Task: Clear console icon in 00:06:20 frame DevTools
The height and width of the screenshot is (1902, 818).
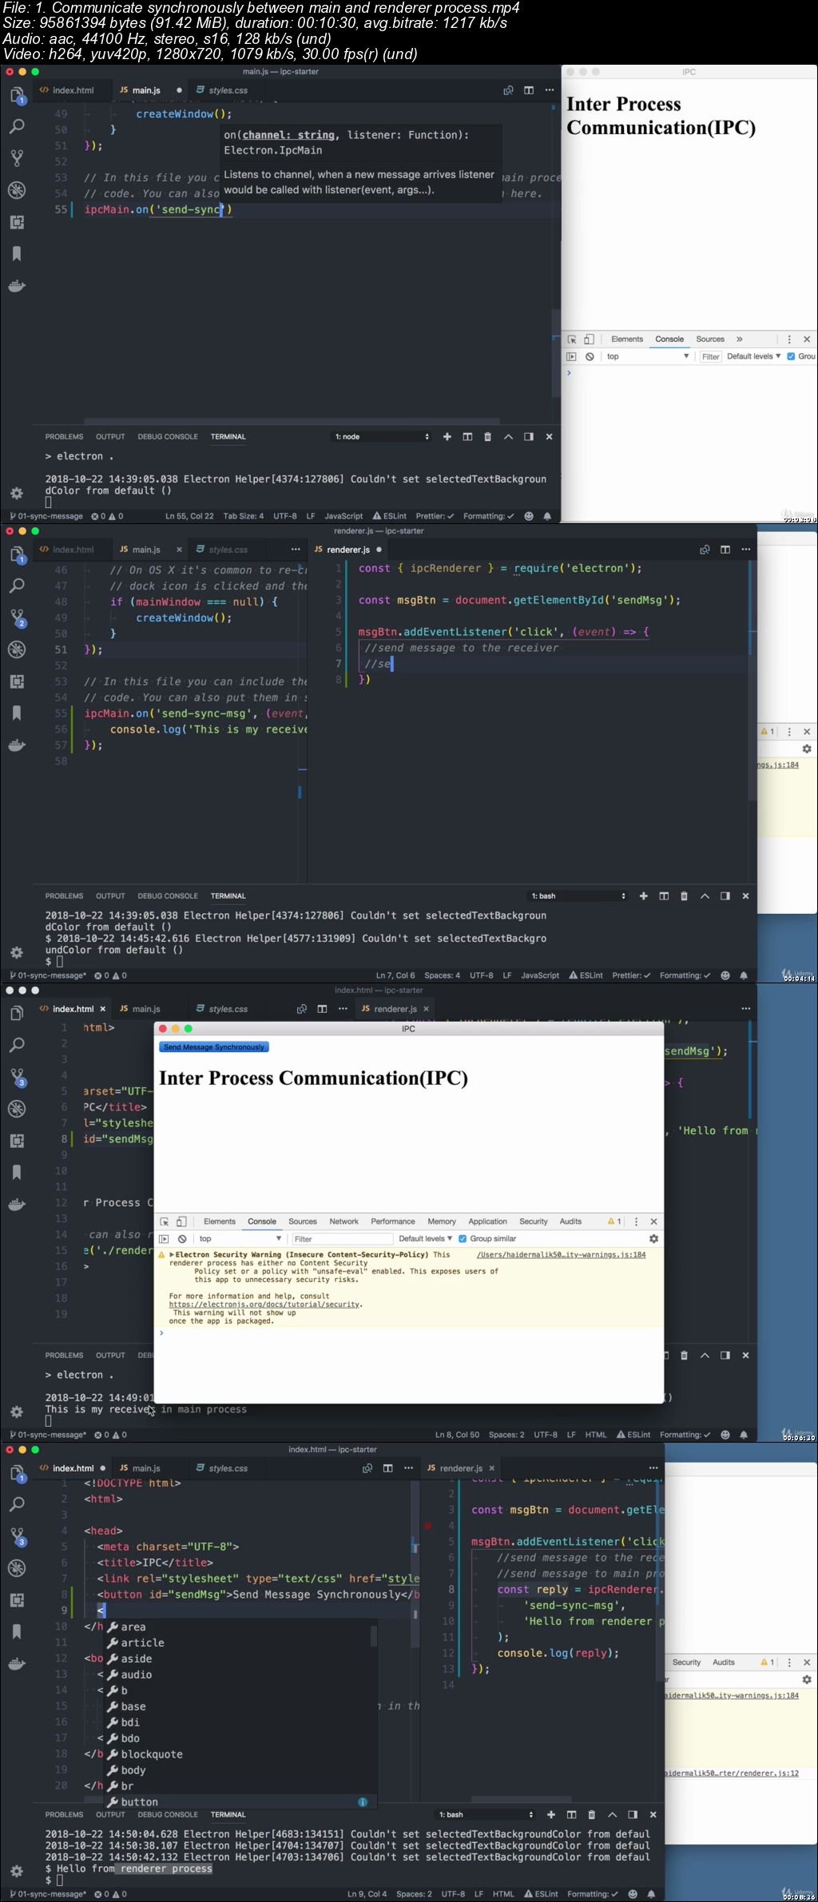Action: [182, 1239]
